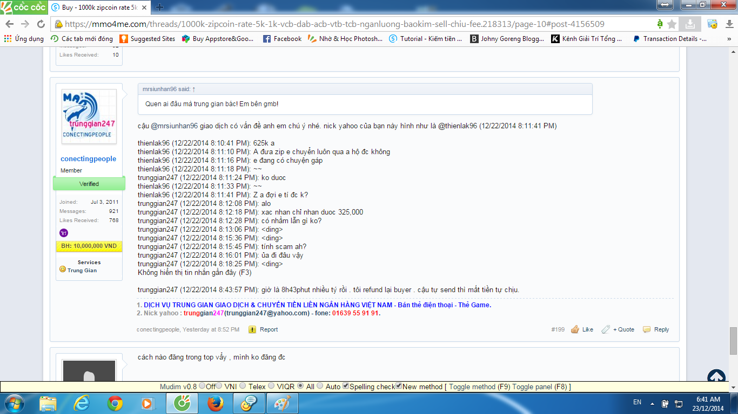Click the Reply link on post #199
The height and width of the screenshot is (414, 738).
coord(662,329)
